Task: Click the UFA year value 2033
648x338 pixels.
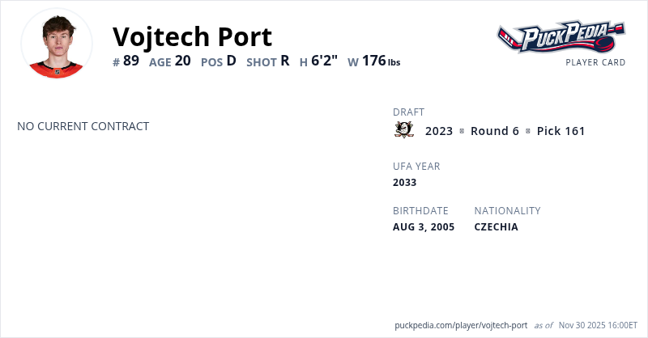Action: click(x=404, y=182)
